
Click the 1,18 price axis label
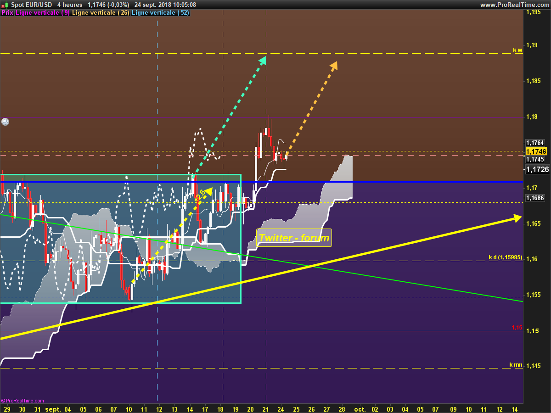coord(532,117)
